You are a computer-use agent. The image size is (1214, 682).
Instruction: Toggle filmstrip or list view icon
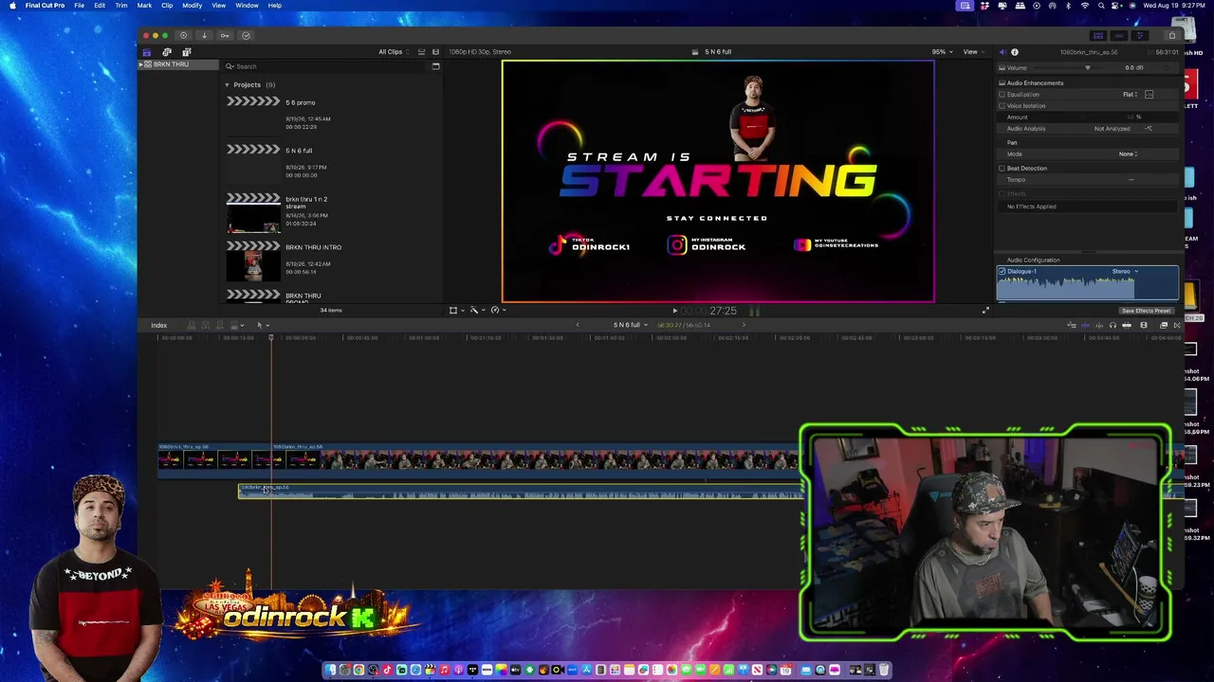(x=436, y=52)
